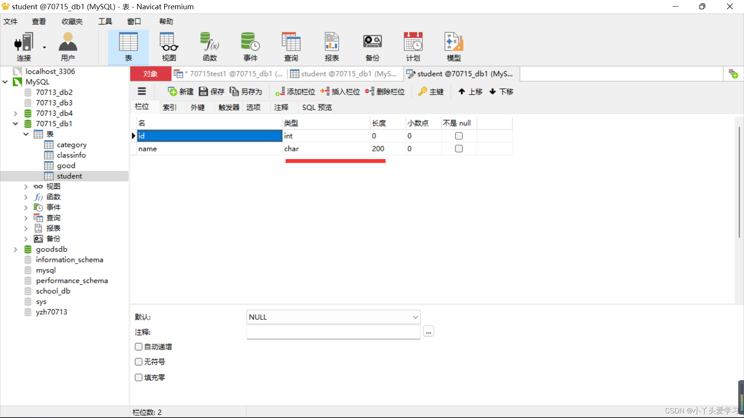The width and height of the screenshot is (744, 418).
Task: Open the 报表 (Report) toolbar icon
Action: point(332,47)
